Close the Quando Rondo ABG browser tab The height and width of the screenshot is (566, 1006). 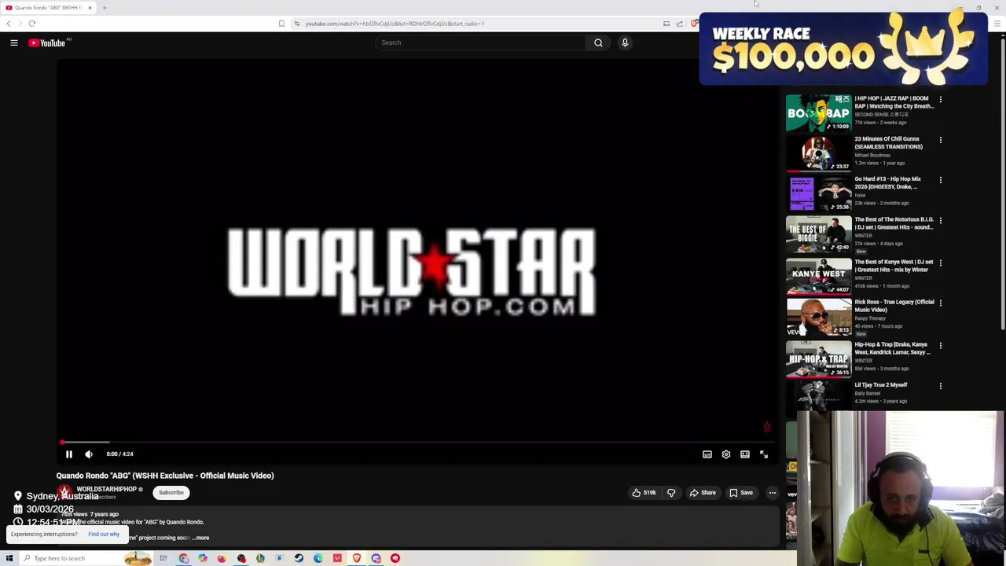(x=90, y=8)
